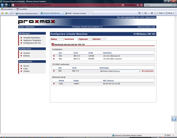Click the Google search input field
177x138 pixels.
158,5
